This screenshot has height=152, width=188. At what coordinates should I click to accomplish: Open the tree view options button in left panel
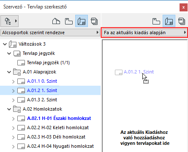(x=10, y=21)
